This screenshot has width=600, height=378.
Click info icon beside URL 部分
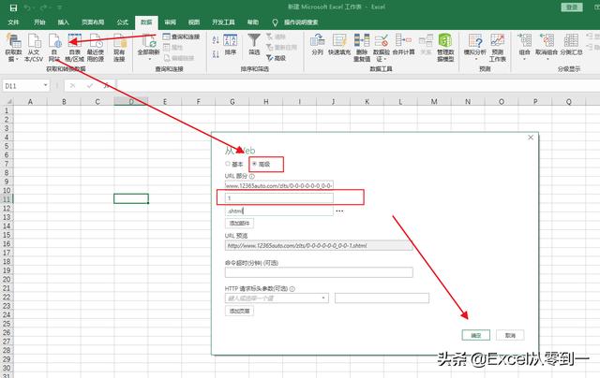pos(252,177)
